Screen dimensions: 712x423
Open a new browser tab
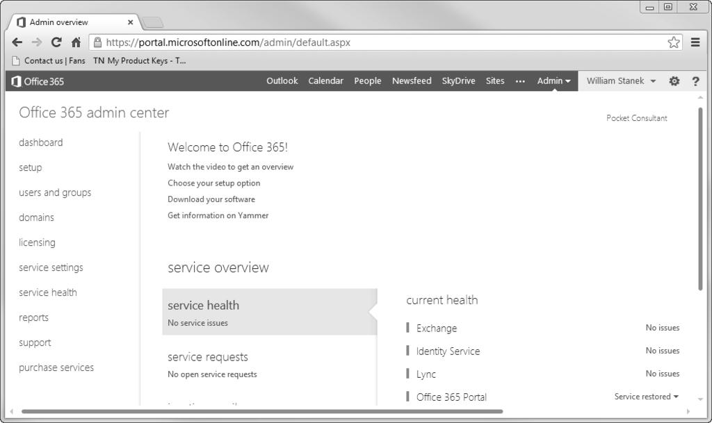pos(152,22)
